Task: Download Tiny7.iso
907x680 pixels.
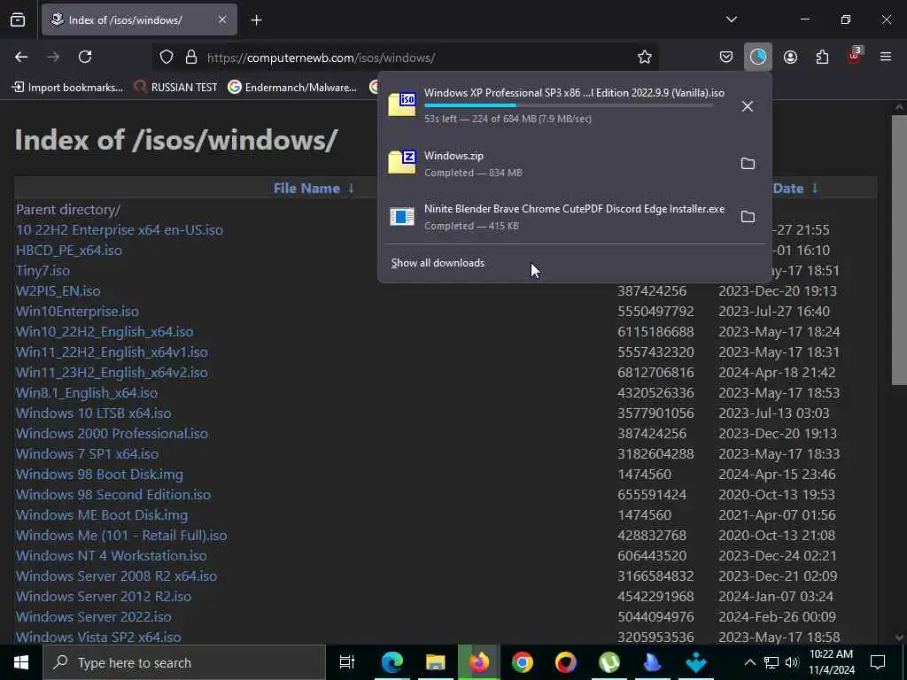Action: coord(43,271)
